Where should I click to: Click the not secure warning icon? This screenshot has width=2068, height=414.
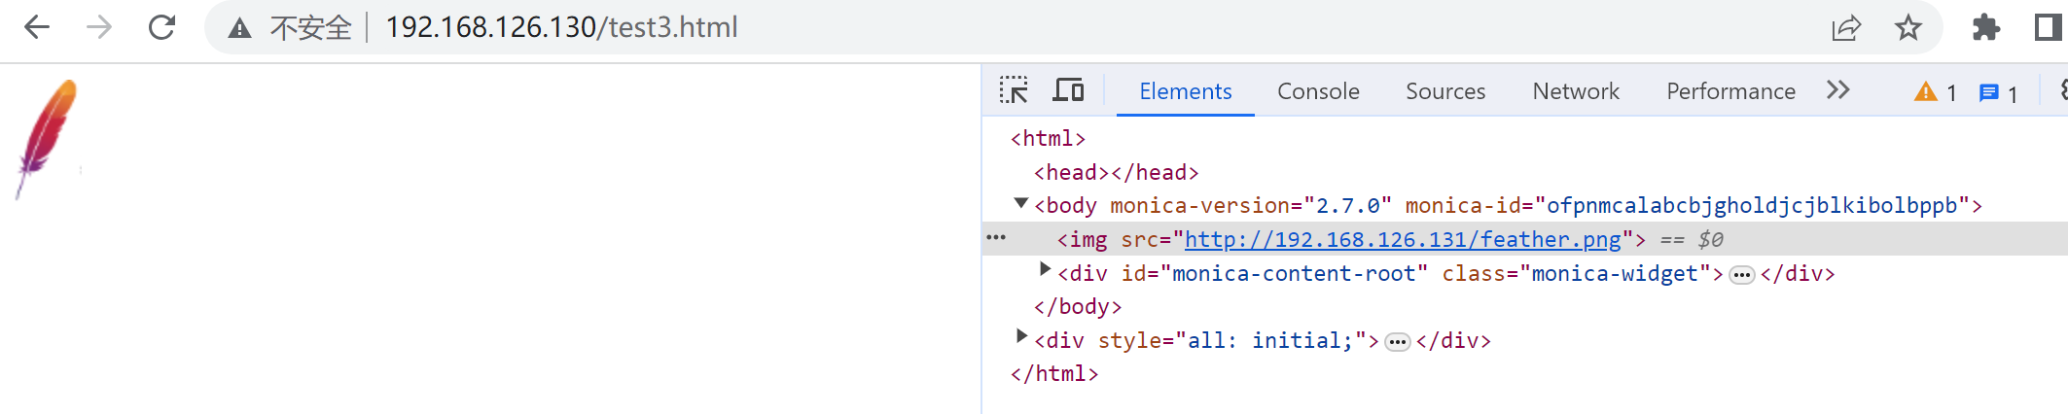(x=239, y=28)
